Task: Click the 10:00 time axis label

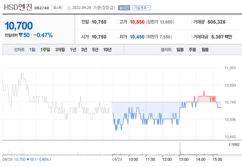Action: click(x=133, y=159)
